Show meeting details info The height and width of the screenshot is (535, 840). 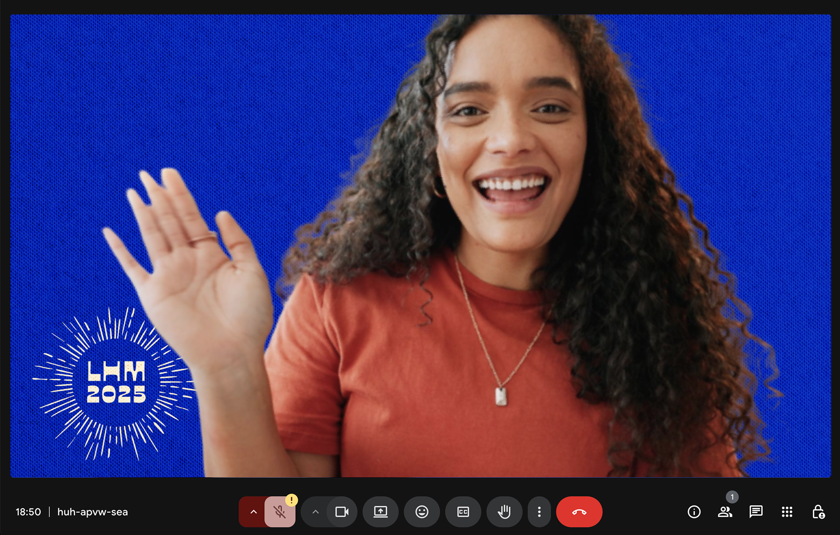coord(694,512)
